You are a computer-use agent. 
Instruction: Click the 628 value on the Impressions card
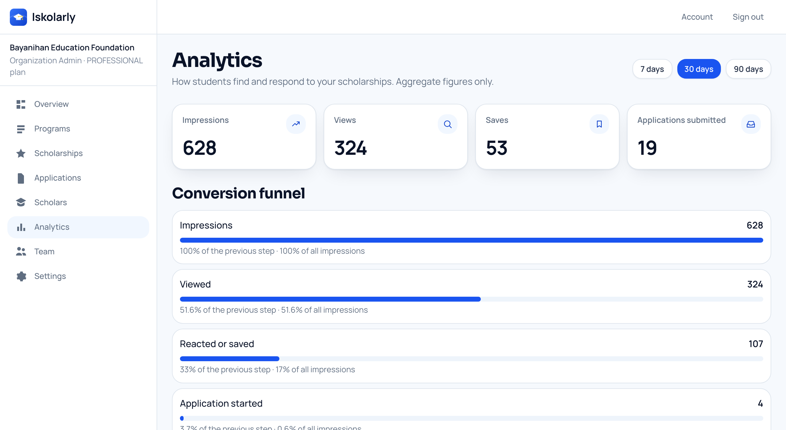(200, 148)
